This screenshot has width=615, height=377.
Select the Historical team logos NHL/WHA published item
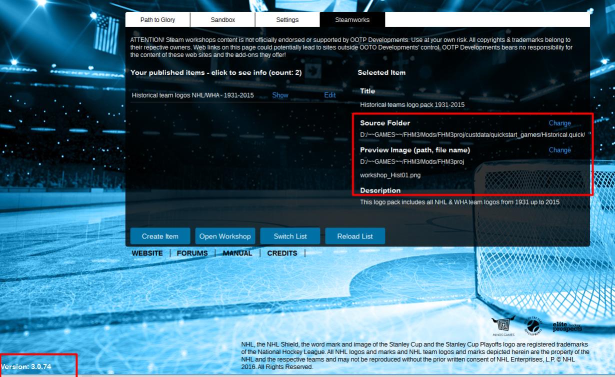192,95
